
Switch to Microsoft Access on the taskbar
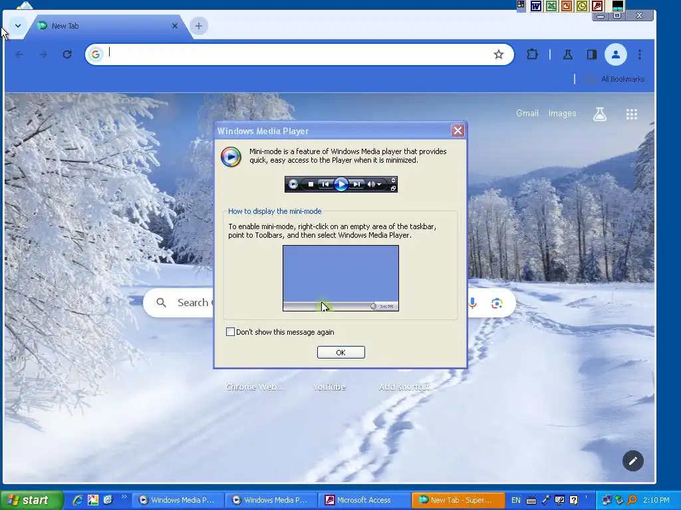(x=364, y=500)
